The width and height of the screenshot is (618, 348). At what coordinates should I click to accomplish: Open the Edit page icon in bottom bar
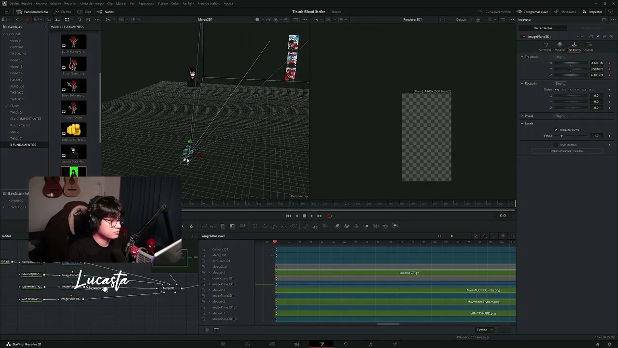(297, 344)
